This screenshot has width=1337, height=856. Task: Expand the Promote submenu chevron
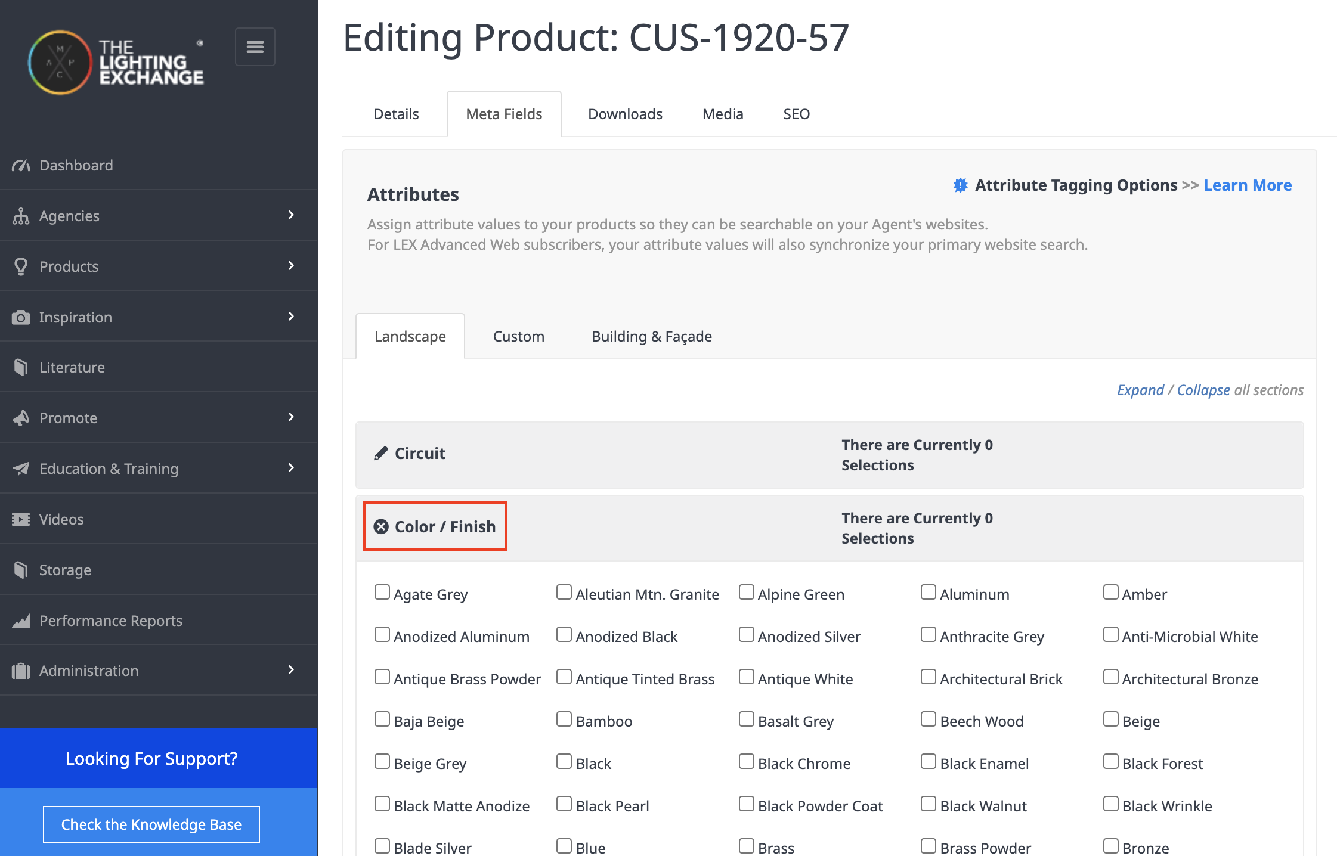[291, 417]
